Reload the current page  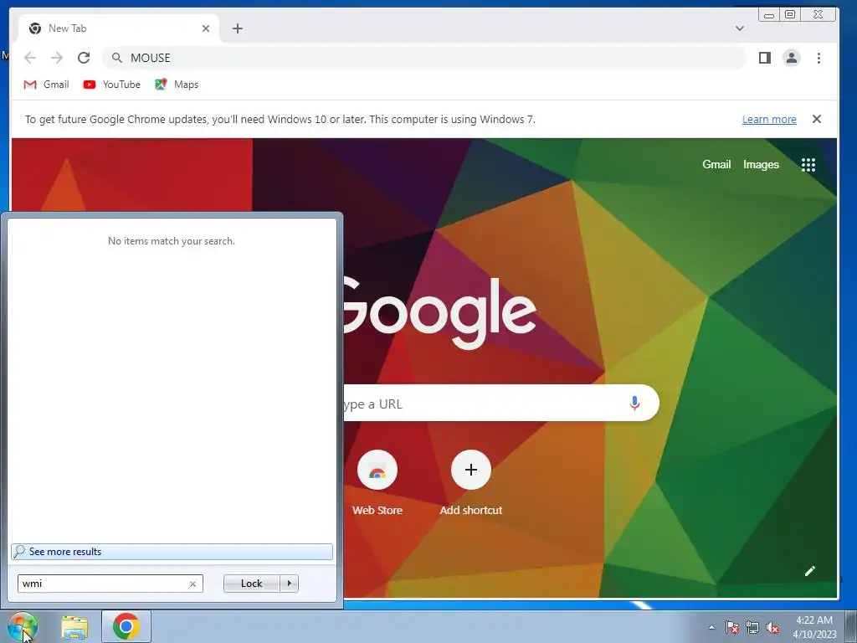[x=84, y=58]
